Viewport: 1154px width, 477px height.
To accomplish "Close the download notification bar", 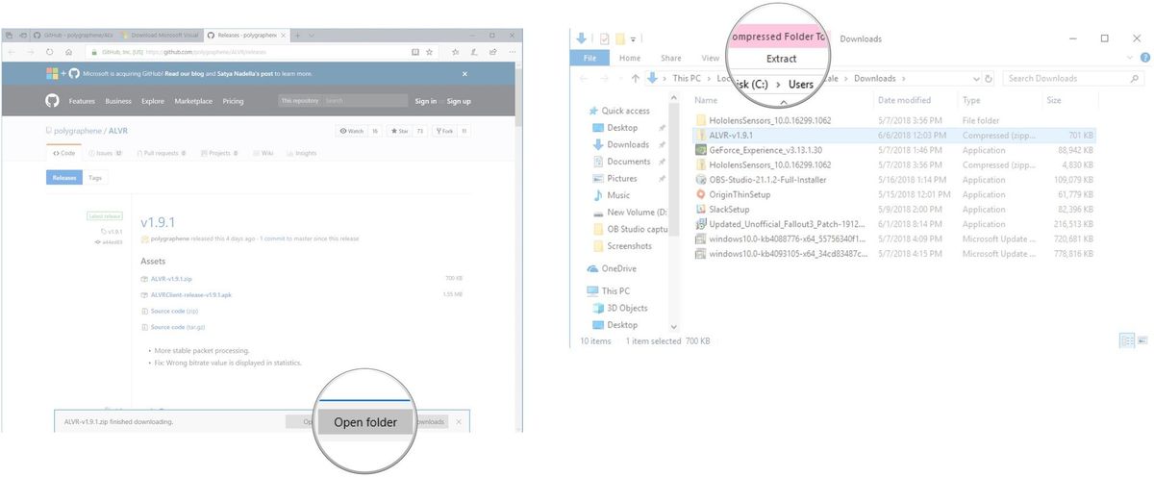I will (x=459, y=422).
